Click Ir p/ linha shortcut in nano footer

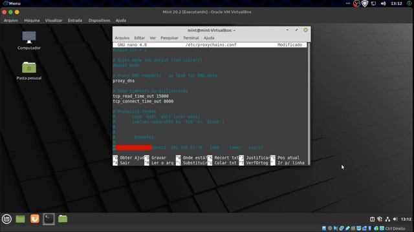(287, 163)
